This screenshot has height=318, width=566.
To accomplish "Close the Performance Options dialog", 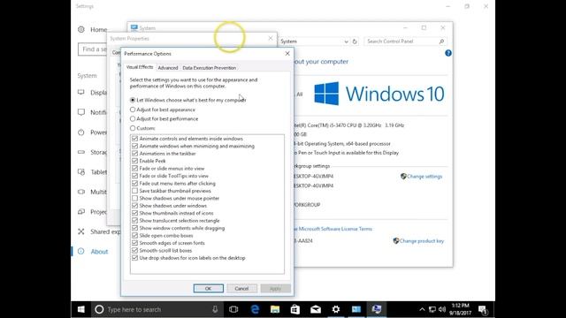I will pyautogui.click(x=287, y=54).
